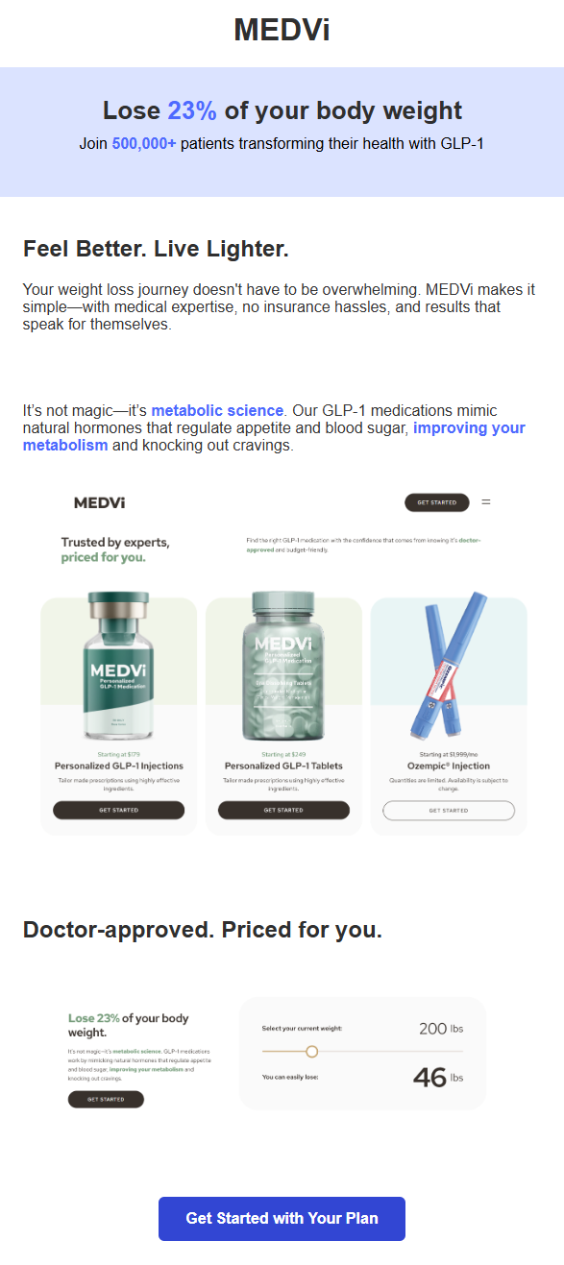Click the weight slider handle

click(x=311, y=1052)
